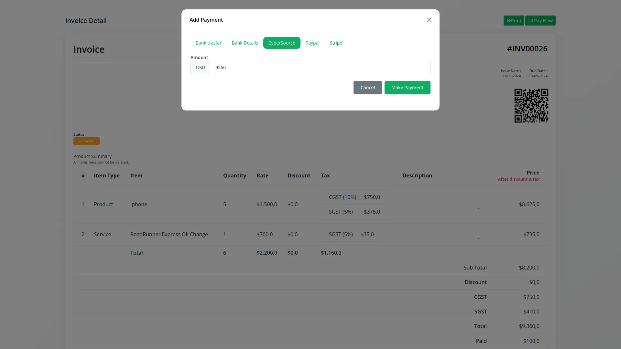Click the Pay Now button
Image resolution: width=621 pixels, height=349 pixels.
pyautogui.click(x=540, y=20)
